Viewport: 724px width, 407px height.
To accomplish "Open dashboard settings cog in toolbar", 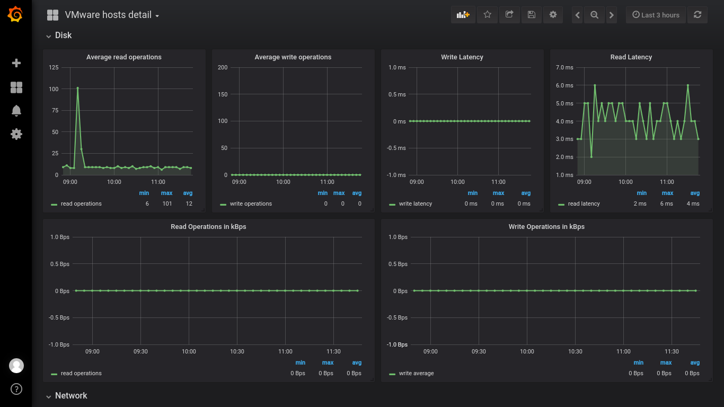I will [x=553, y=15].
